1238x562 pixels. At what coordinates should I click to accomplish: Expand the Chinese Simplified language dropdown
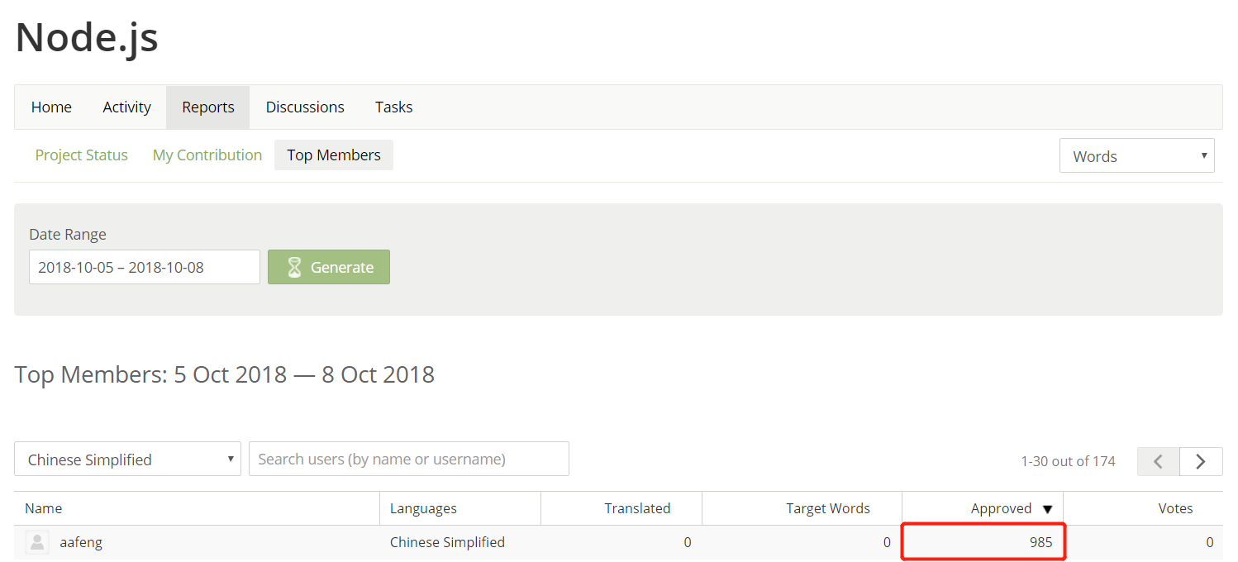pyautogui.click(x=127, y=460)
